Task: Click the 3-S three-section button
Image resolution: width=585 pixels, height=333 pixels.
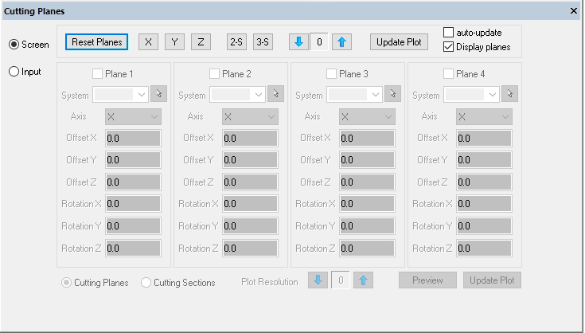Action: click(x=263, y=42)
